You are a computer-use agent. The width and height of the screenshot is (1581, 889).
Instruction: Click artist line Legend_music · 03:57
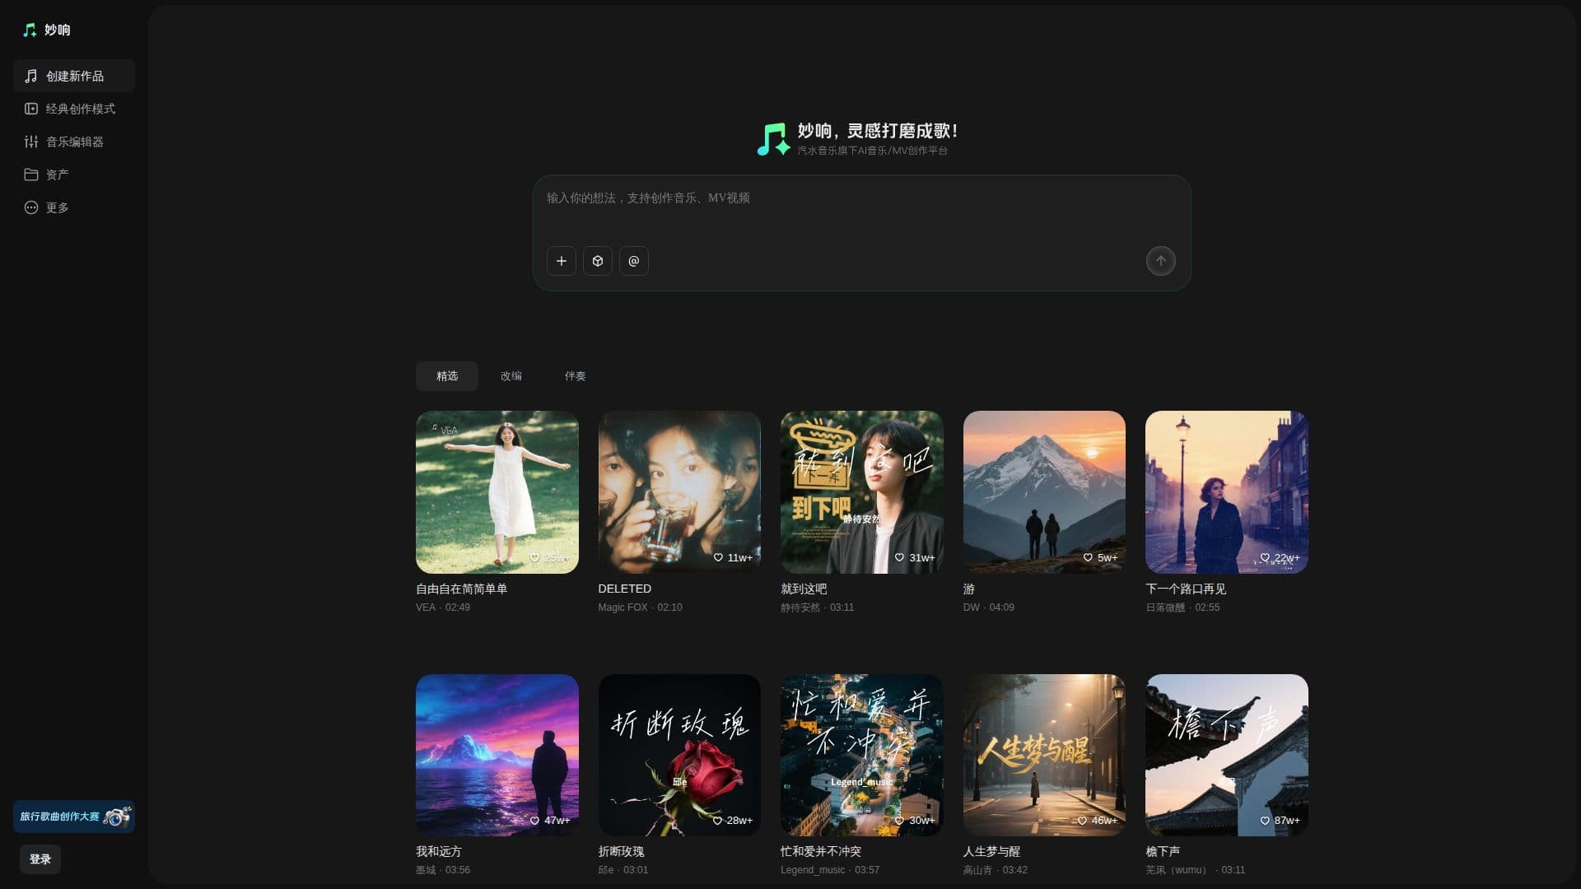pos(830,870)
